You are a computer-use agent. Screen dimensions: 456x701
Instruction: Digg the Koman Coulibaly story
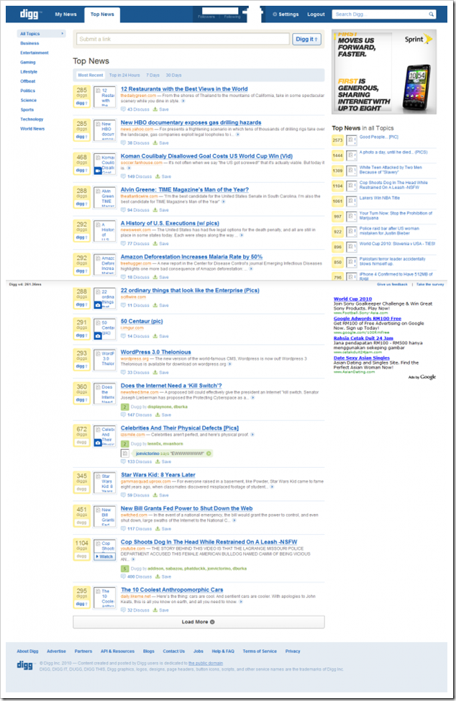(82, 170)
